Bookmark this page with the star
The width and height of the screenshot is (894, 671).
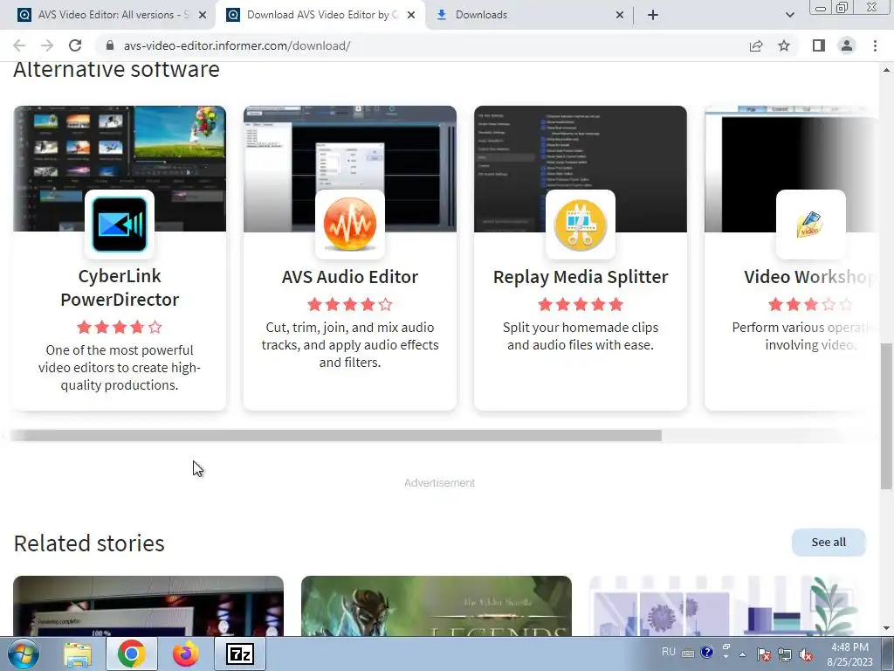coord(784,45)
